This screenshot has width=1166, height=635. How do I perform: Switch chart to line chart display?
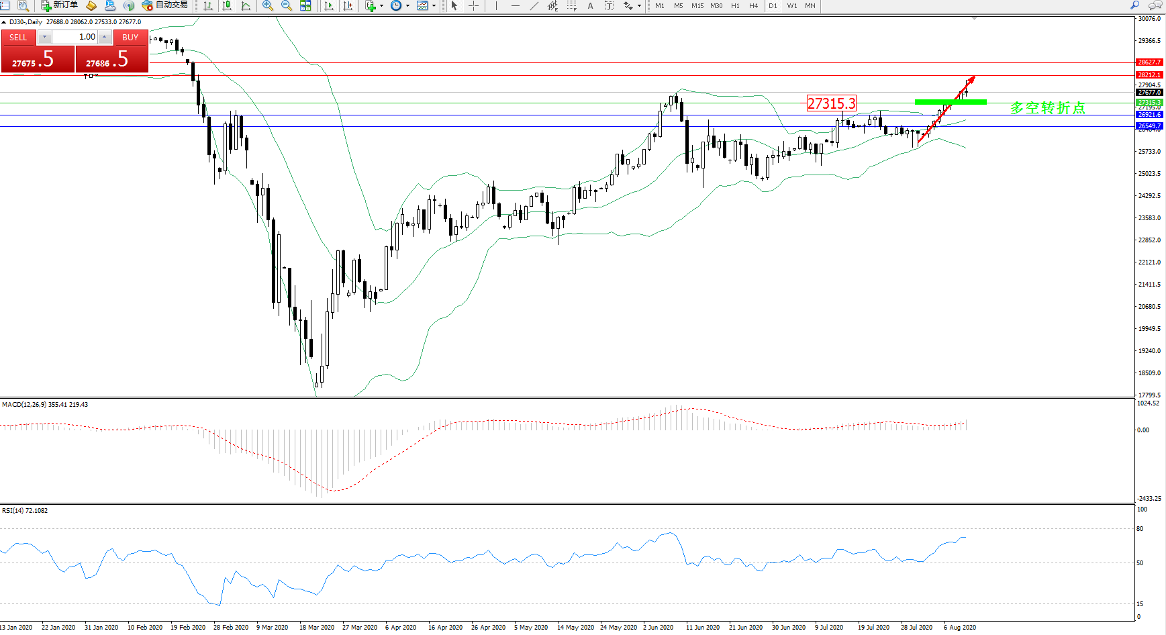tap(246, 5)
